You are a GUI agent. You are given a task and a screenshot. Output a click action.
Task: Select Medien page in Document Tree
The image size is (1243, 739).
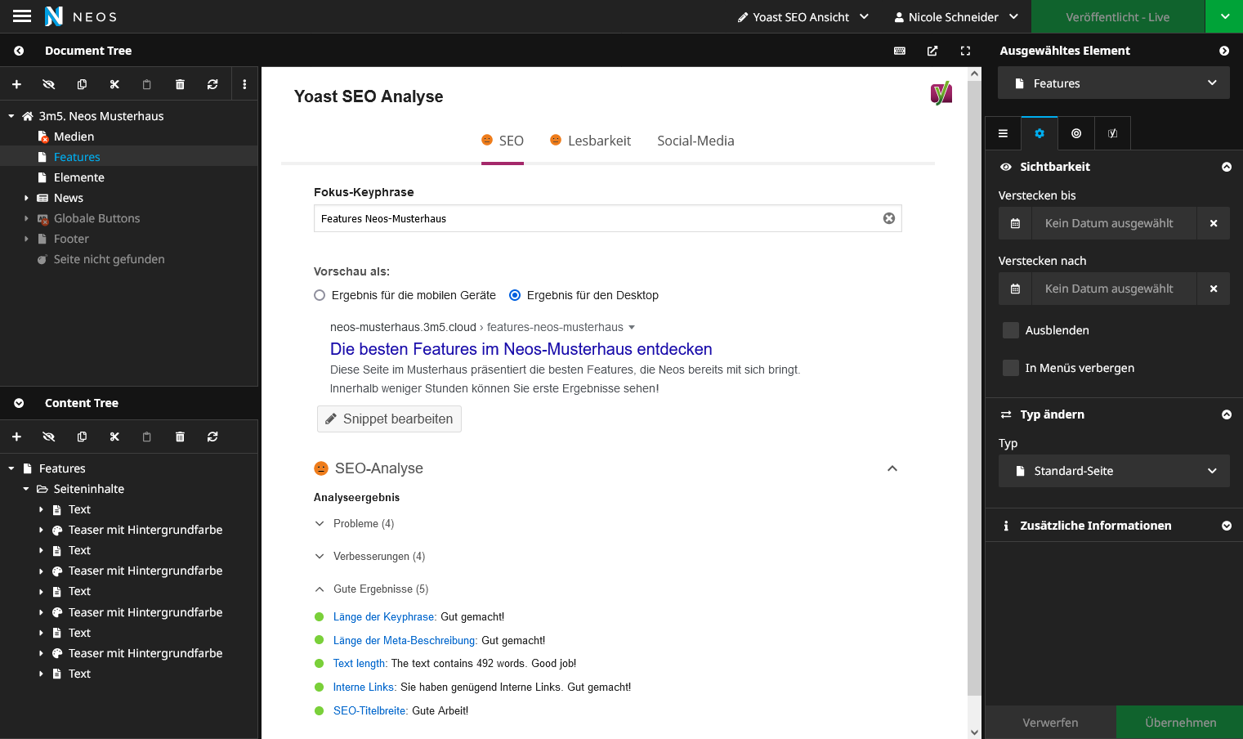click(x=74, y=137)
